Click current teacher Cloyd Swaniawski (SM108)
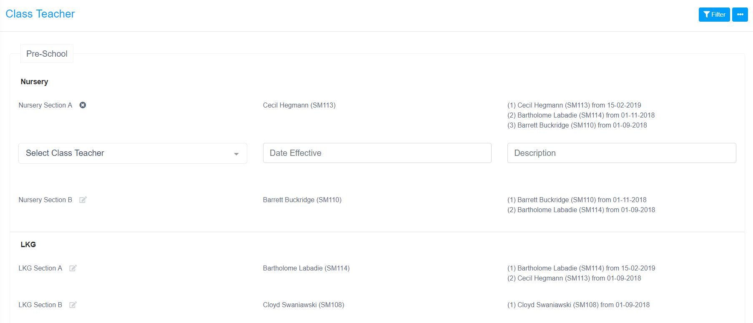 (304, 305)
